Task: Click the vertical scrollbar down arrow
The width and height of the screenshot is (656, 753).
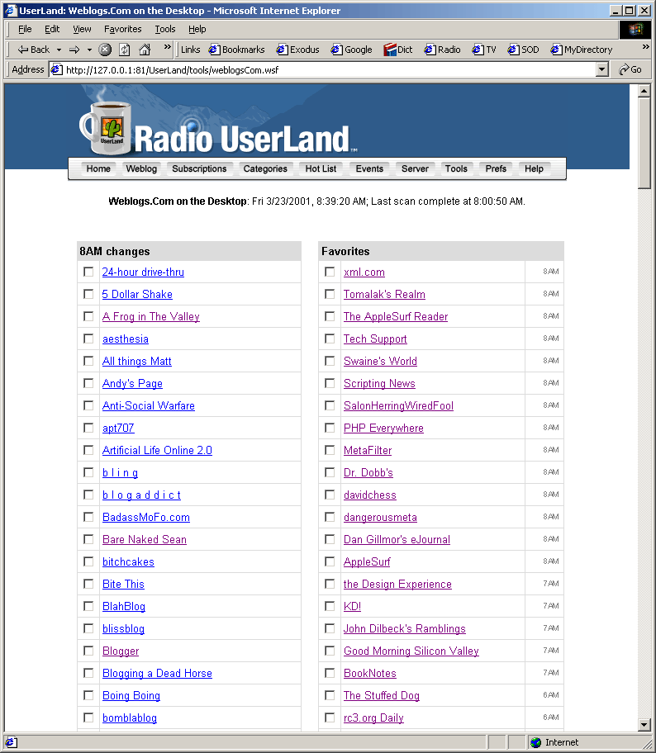Action: (645, 724)
